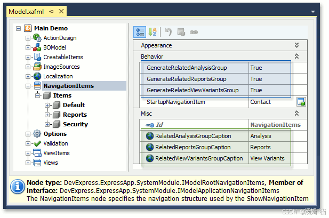Click the CreatableItems document icon

[37, 57]
